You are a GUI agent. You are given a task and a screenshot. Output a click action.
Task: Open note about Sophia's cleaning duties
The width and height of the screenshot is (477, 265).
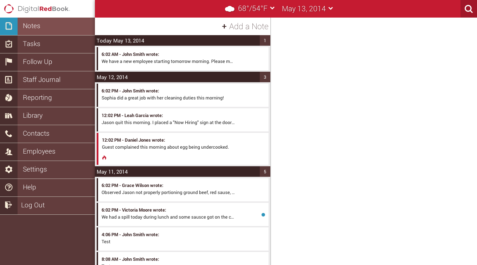coord(183,95)
